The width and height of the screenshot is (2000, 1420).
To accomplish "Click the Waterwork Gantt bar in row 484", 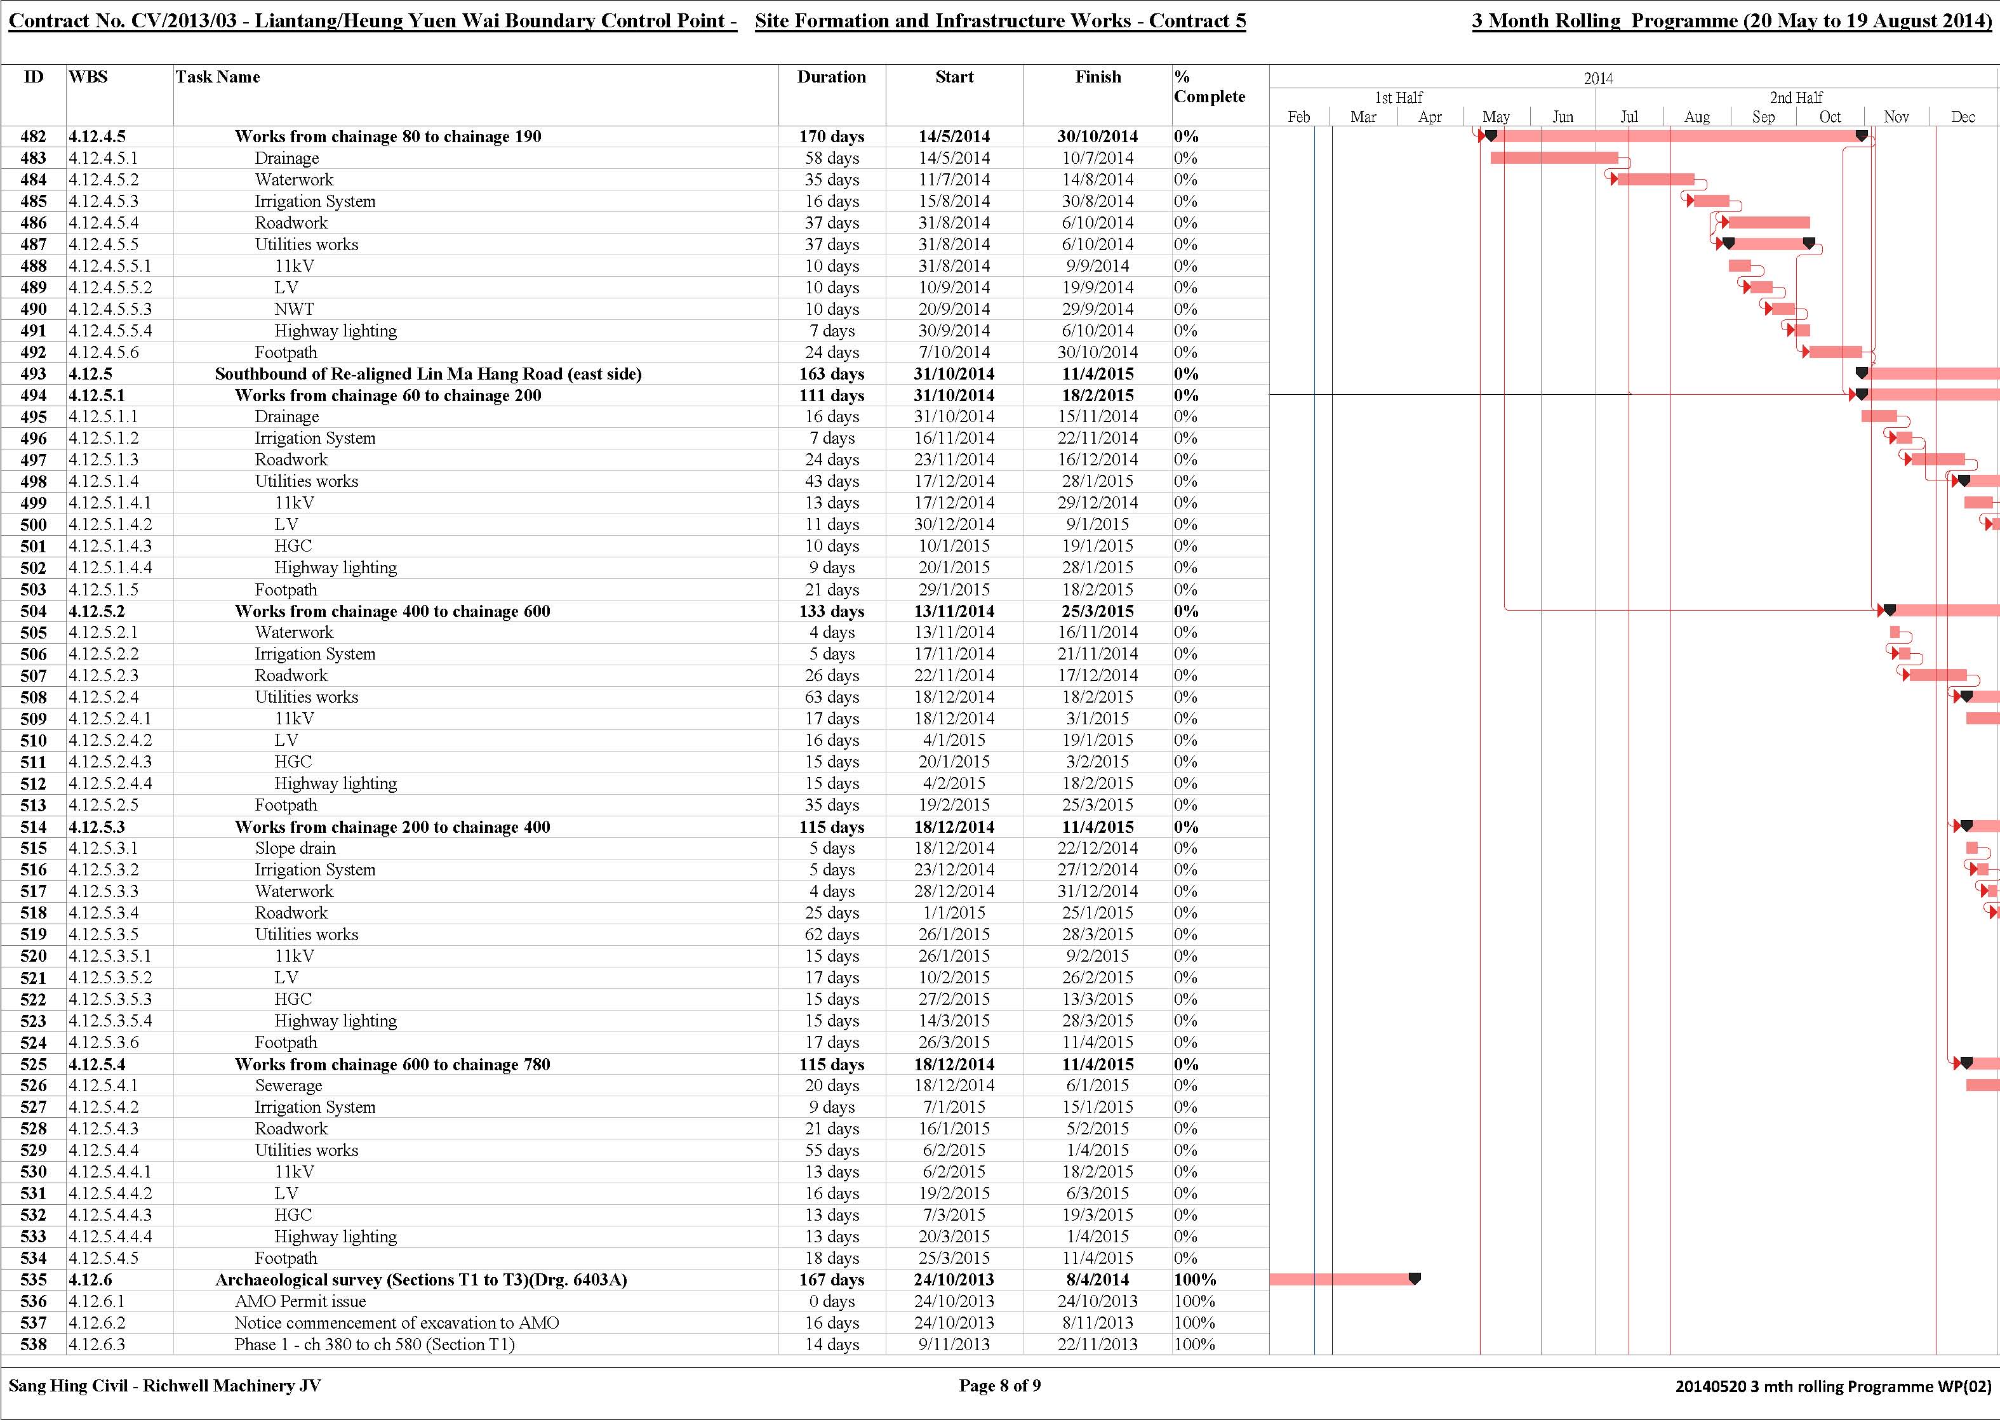I will coord(1657,179).
